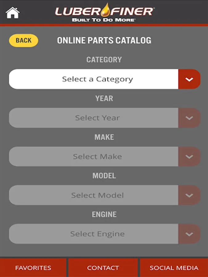
Task: Switch to the Contact tab
Action: 103,268
